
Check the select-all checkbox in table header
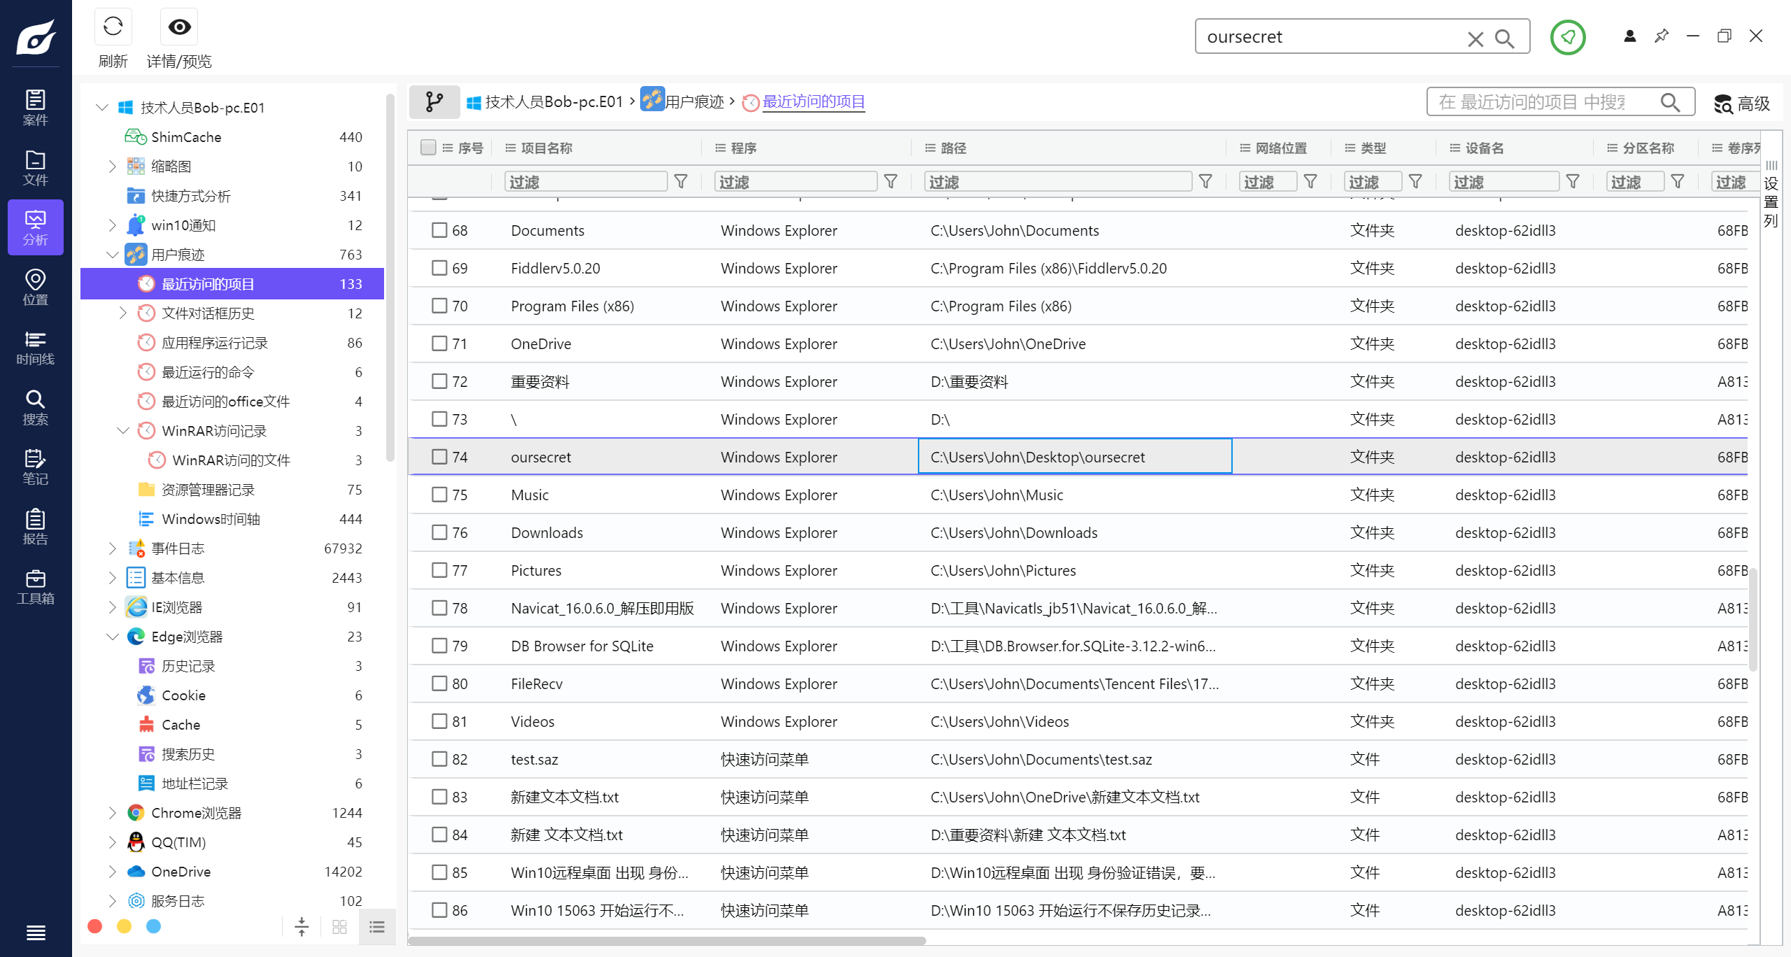(x=428, y=148)
